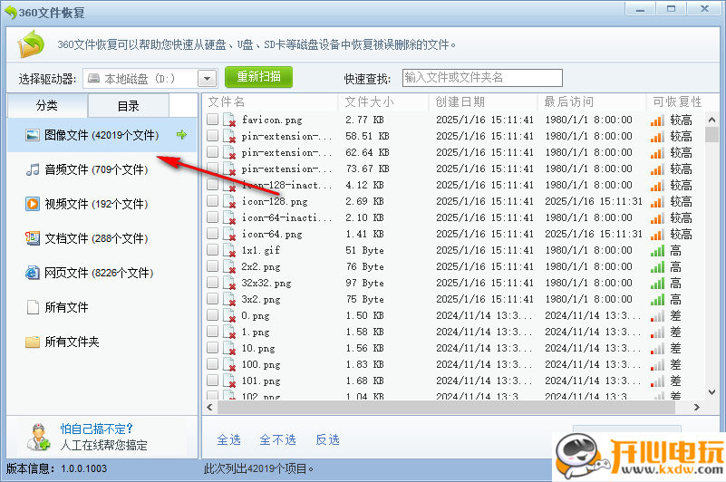Click the deleted file icon of 32x32.png
Viewport: 726px width, 482px height.
[x=229, y=283]
